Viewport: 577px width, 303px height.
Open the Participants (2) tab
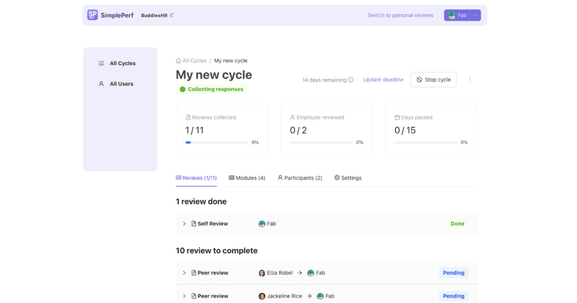tap(300, 178)
